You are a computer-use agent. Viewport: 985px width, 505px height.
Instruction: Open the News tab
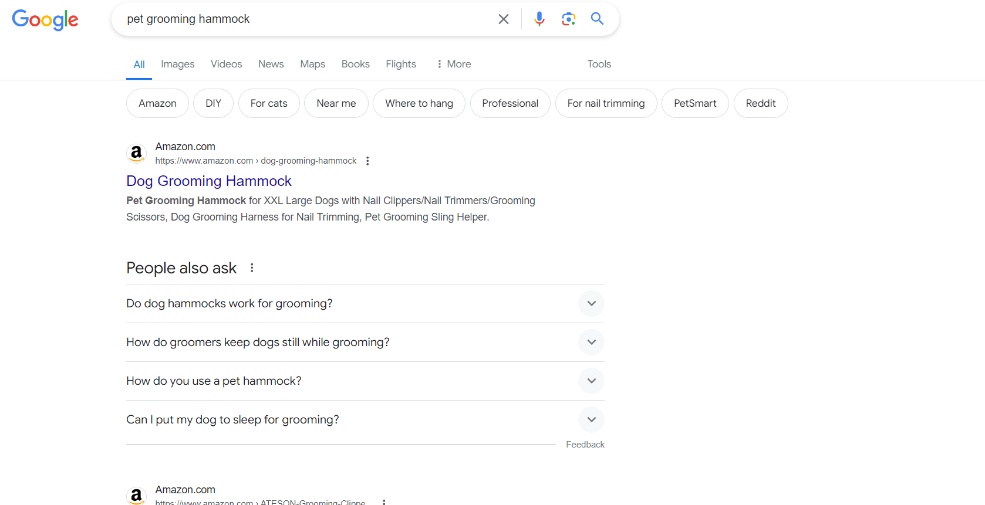tap(271, 64)
